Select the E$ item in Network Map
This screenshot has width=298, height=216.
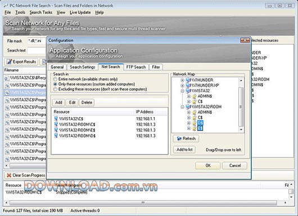click(x=200, y=128)
